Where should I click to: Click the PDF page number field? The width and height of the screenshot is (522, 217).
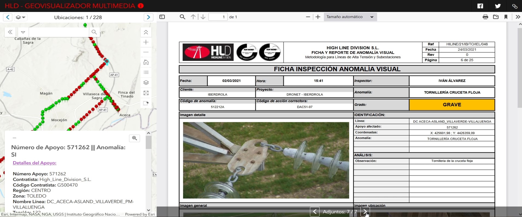(218, 17)
